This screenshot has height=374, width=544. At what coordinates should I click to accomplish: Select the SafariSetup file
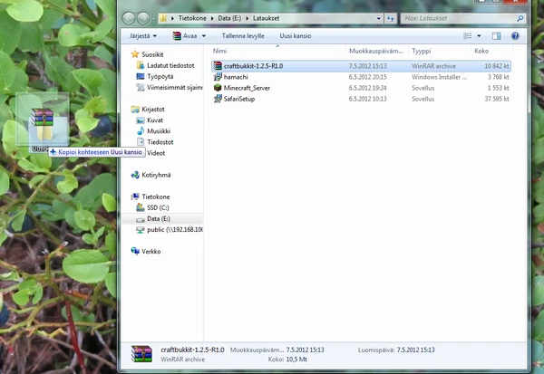coord(361,99)
